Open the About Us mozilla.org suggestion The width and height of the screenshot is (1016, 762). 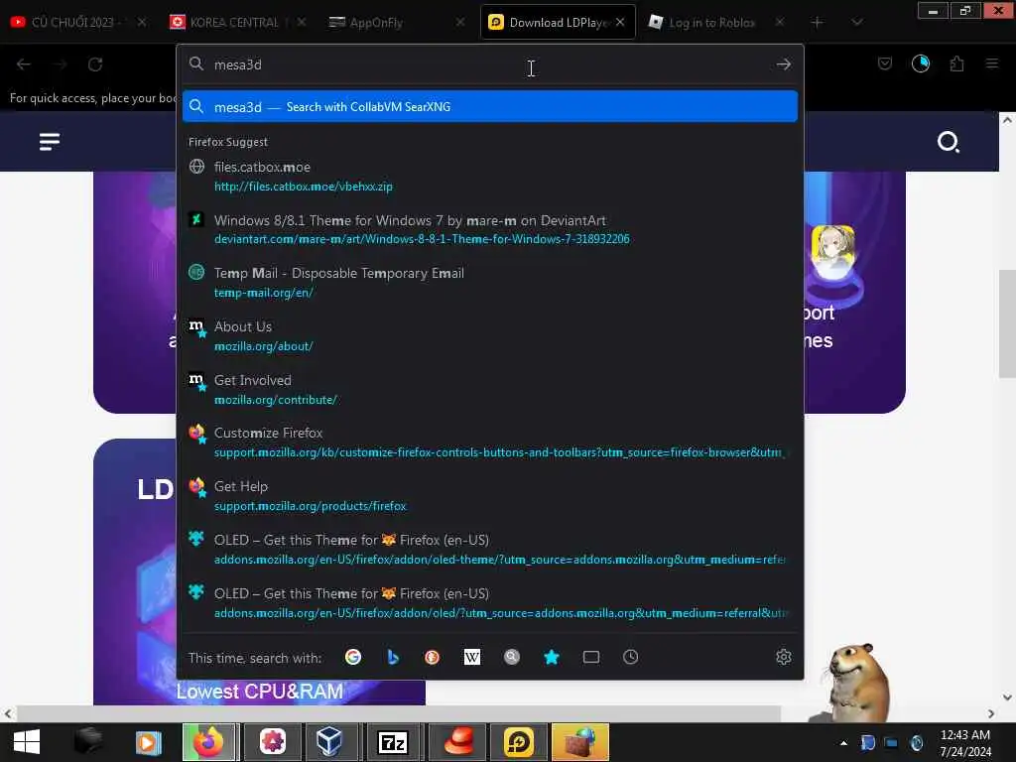point(490,336)
